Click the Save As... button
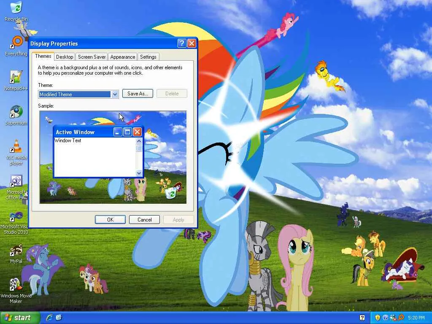432x324 pixels. click(x=138, y=94)
